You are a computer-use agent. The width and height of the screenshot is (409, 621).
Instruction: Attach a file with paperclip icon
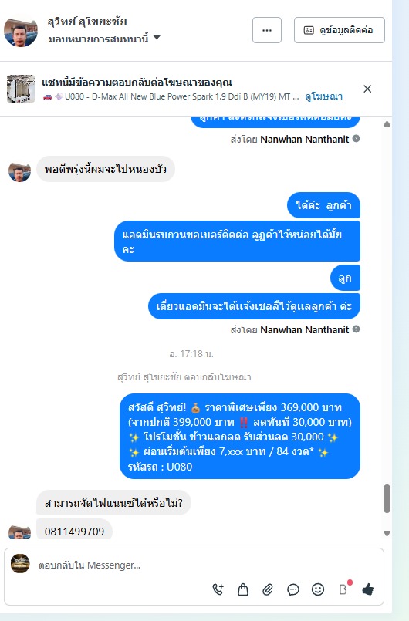(268, 589)
